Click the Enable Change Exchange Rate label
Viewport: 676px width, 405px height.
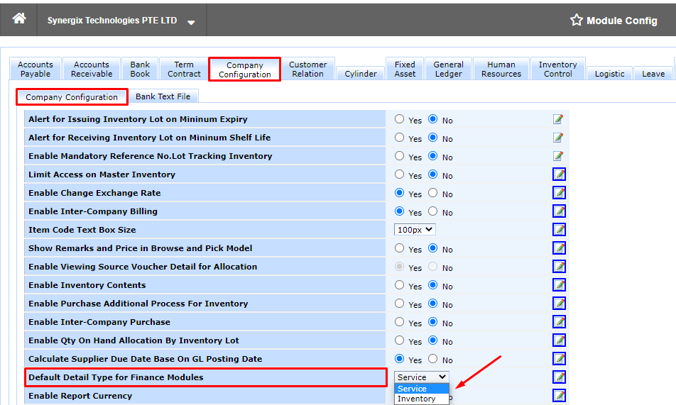tap(94, 193)
